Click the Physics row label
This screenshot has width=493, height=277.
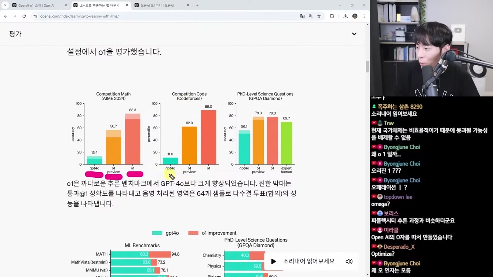(x=214, y=266)
